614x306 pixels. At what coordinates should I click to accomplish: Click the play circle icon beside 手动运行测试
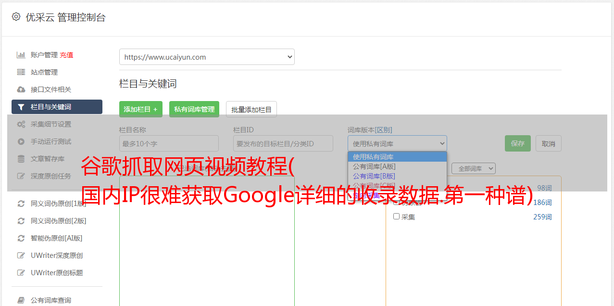pos(21,141)
